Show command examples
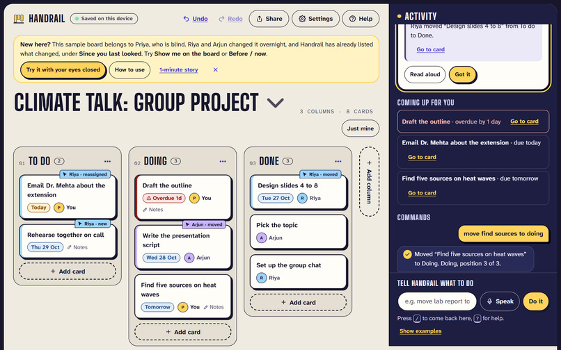561x350 pixels. pyautogui.click(x=420, y=331)
